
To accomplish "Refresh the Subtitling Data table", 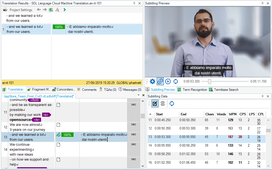I will tap(172, 103).
